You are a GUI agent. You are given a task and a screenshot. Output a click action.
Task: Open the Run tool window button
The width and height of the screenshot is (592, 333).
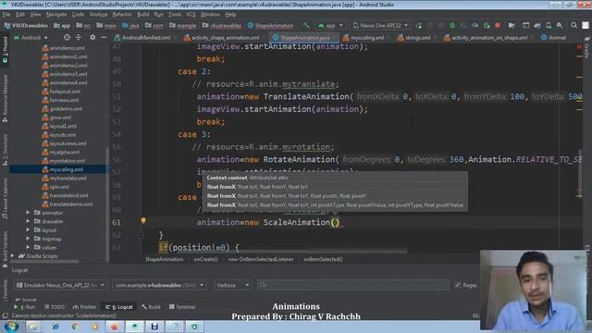pos(25,307)
